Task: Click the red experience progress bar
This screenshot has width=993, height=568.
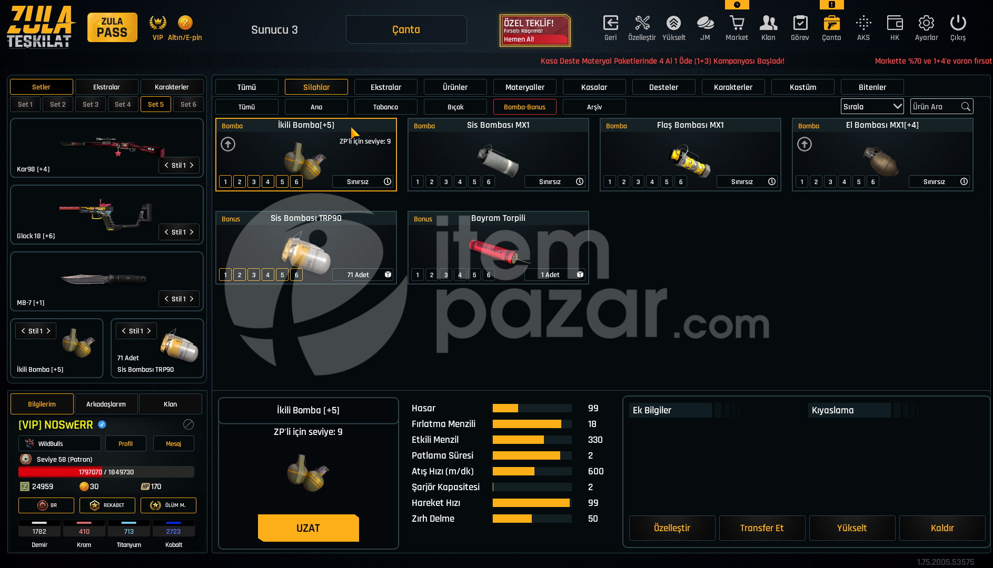Action: (x=106, y=472)
